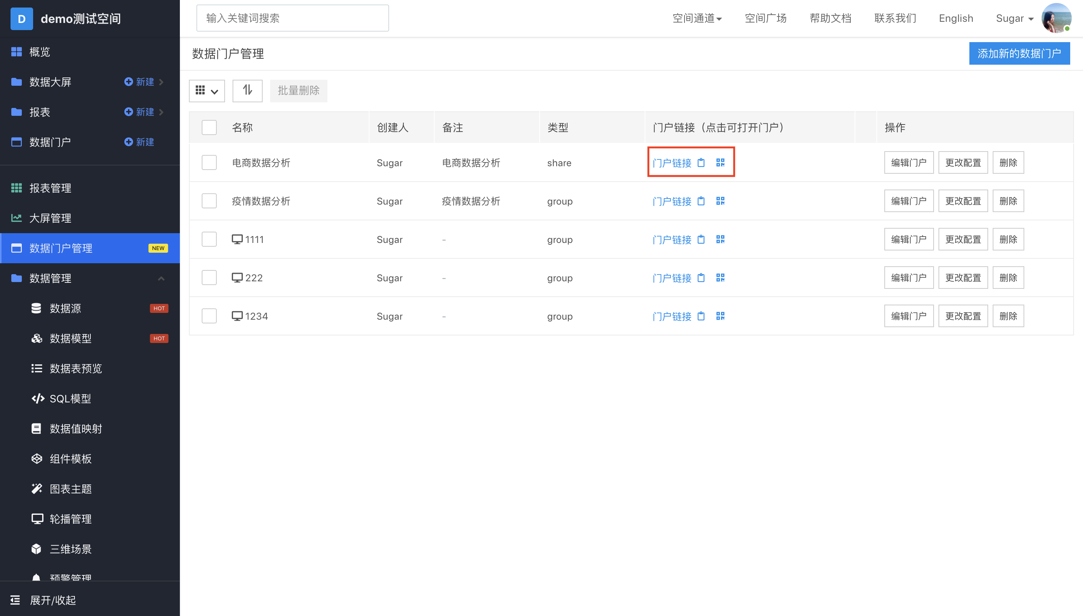This screenshot has width=1083, height=616.
Task: Click plus 新建 icon next to 数据大屏
Action: pyautogui.click(x=129, y=82)
